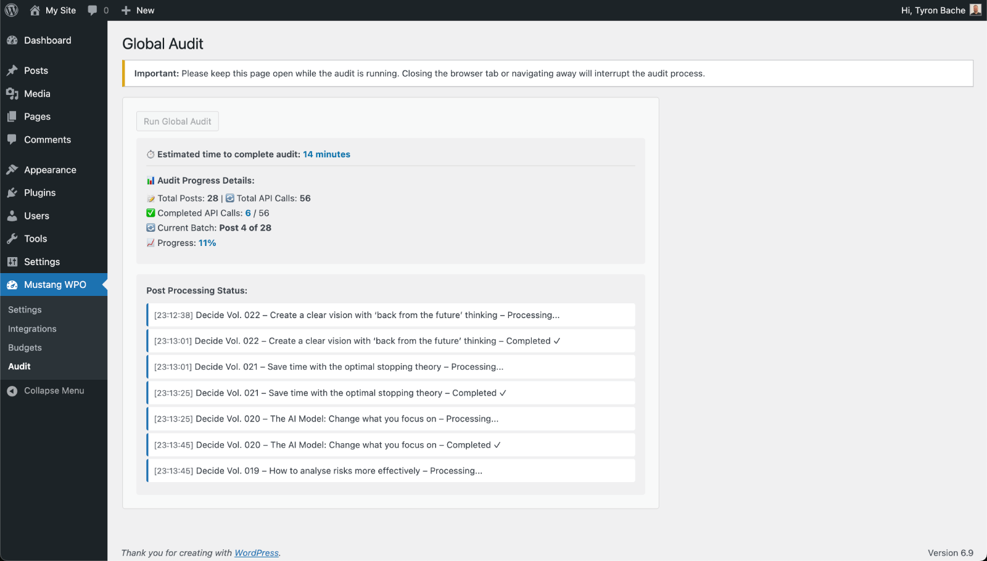Viewport: 987px width, 561px height.
Task: Select Budgets under Mustang WPO
Action: (x=25, y=347)
